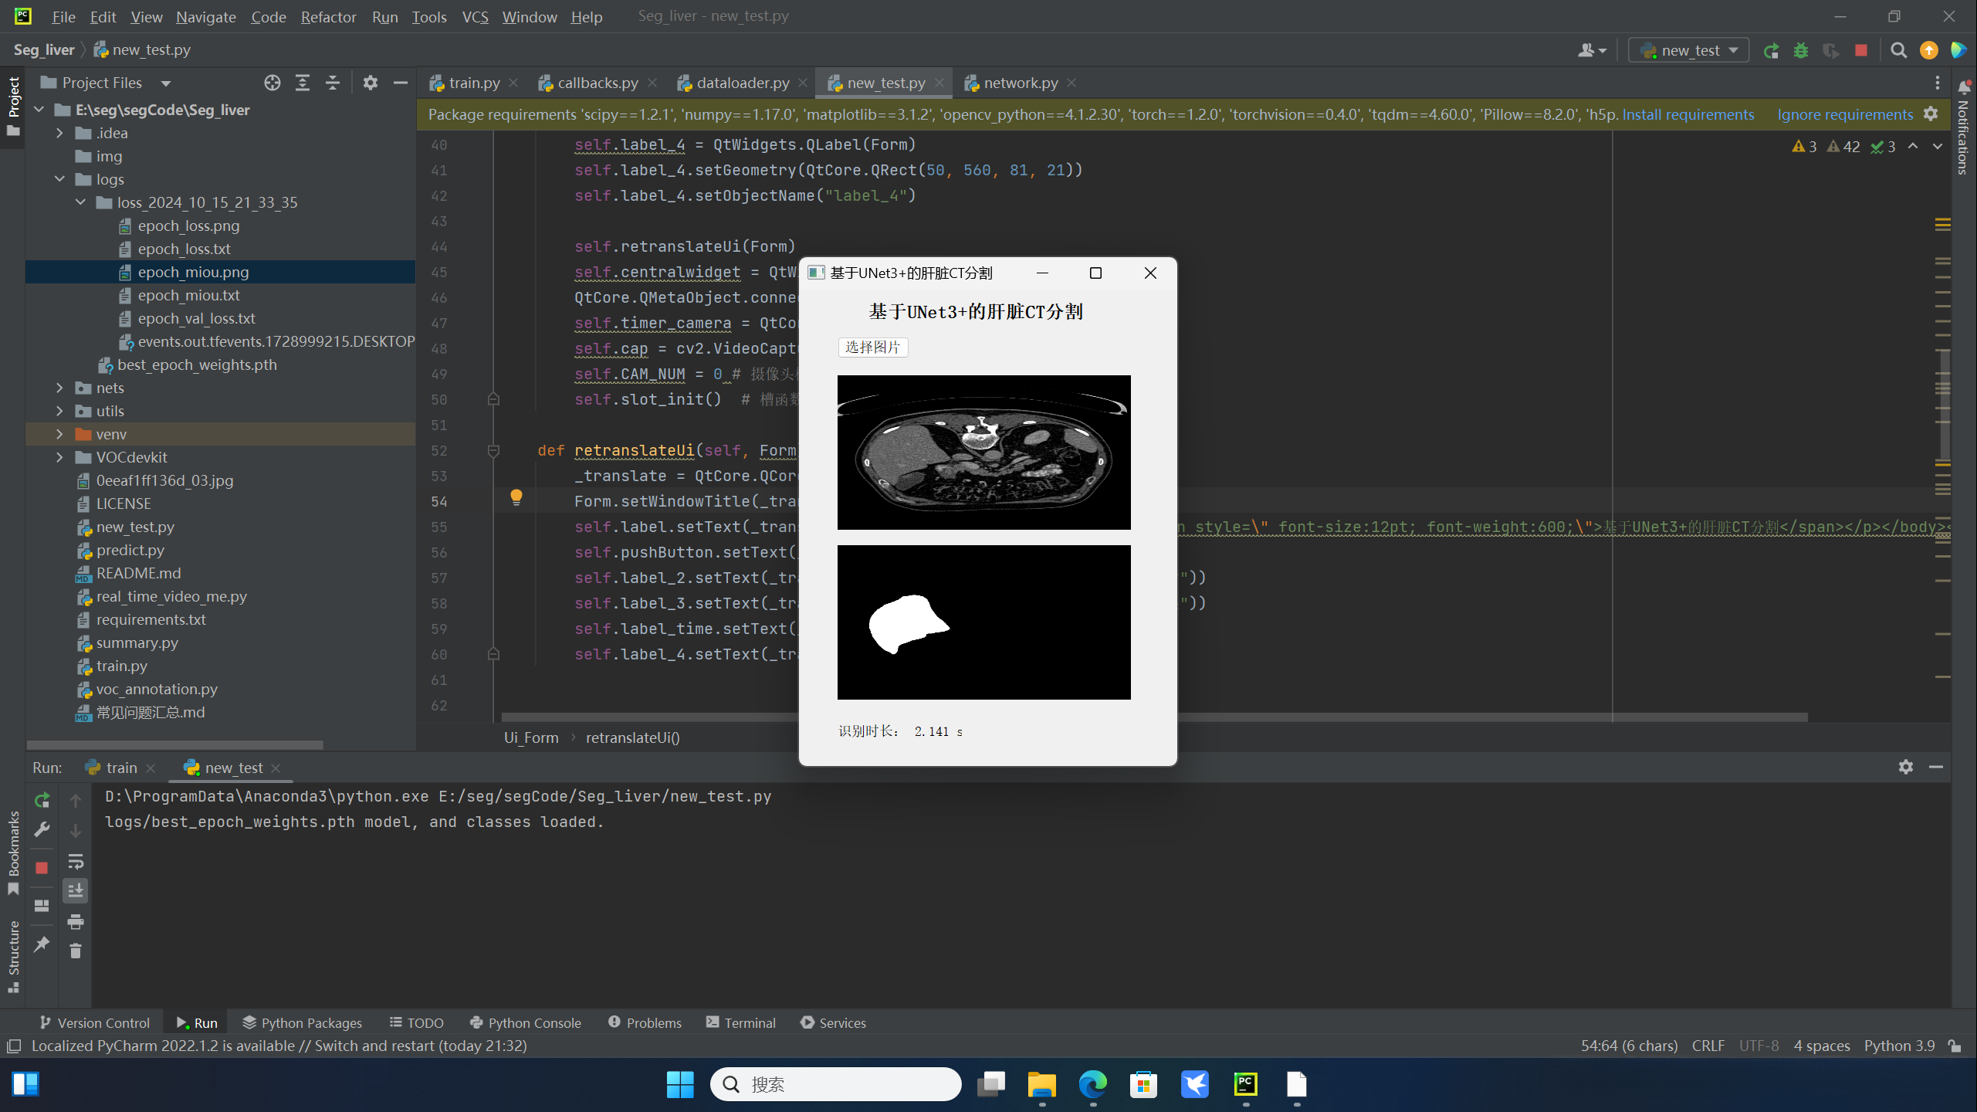The width and height of the screenshot is (1977, 1112).
Task: Open Run panel settings gear
Action: point(1905,767)
